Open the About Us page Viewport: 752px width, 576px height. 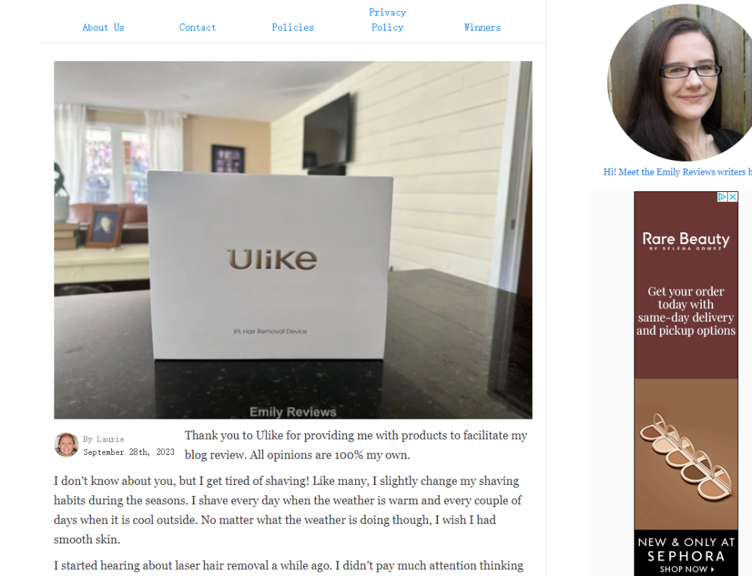pos(104,27)
